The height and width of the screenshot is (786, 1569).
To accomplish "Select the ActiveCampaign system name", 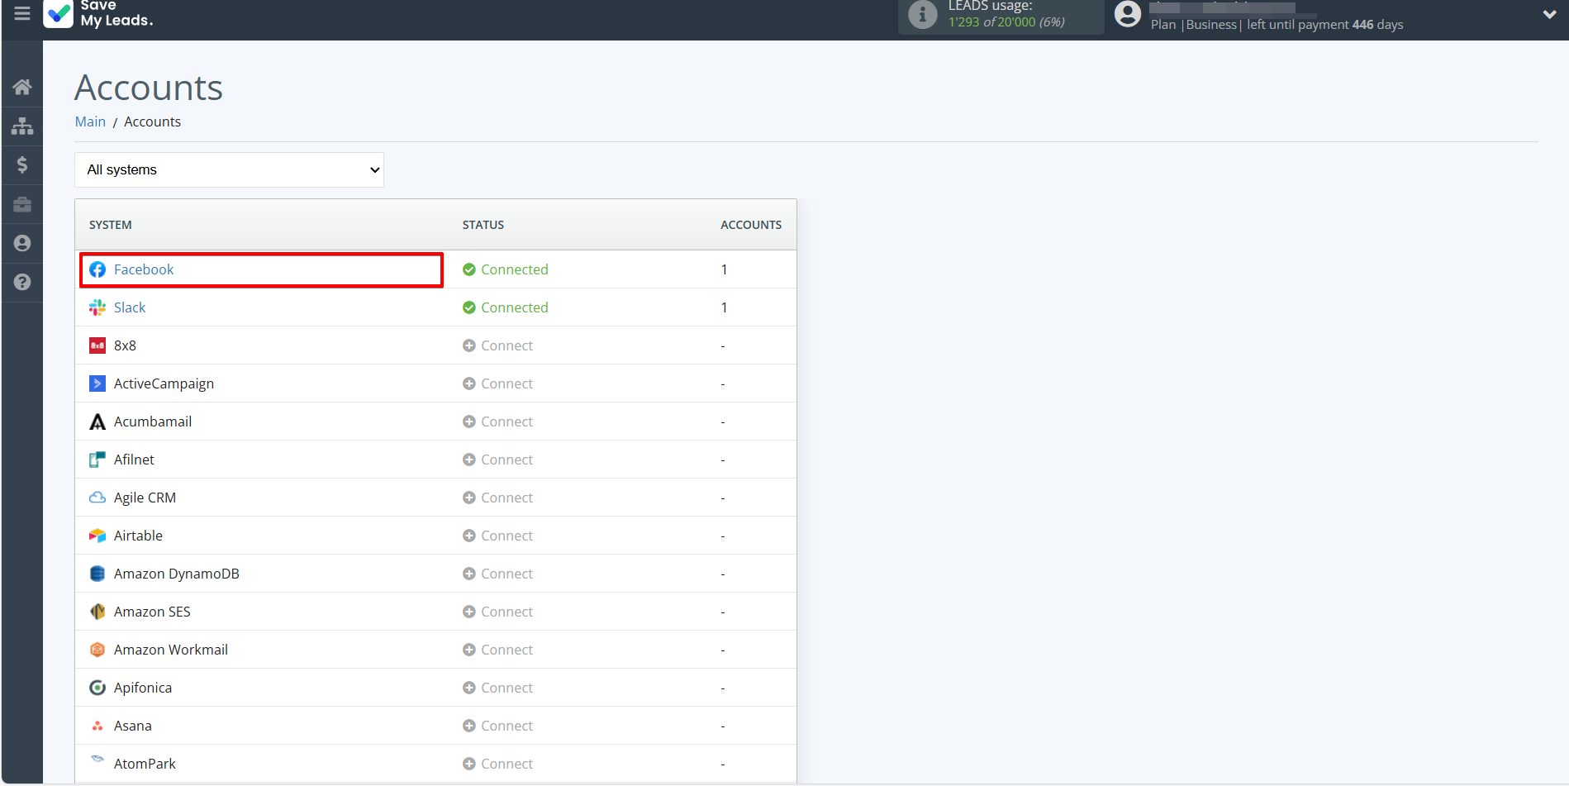I will [x=164, y=383].
